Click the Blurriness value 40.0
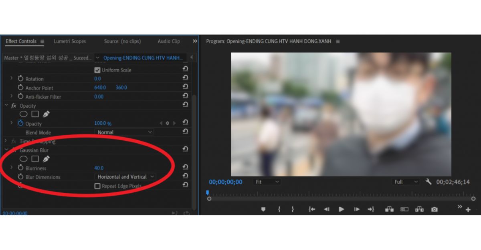Image resolution: width=481 pixels, height=250 pixels. coord(99,168)
